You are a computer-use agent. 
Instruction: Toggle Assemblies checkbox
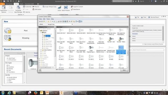pyautogui.click(x=7, y=67)
